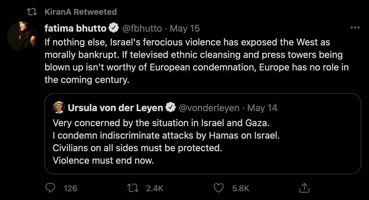Viewport: 369px width, 200px height.
Task: Open the three-dot more options menu
Action: coord(355,28)
